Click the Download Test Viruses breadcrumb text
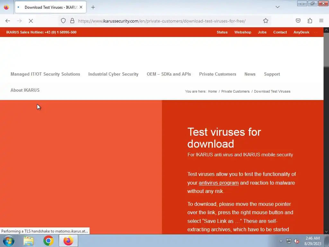Viewport: 329px width, 247px height. pos(272,91)
